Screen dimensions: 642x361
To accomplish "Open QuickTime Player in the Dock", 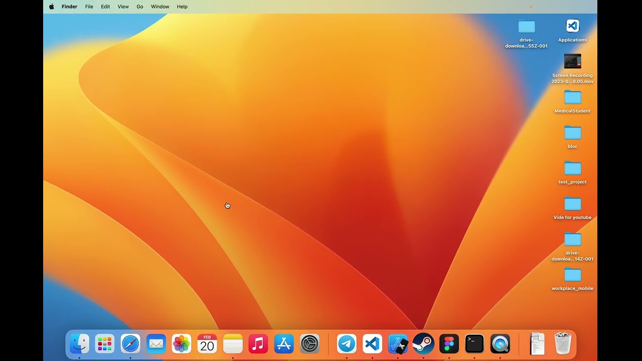I will (x=500, y=344).
